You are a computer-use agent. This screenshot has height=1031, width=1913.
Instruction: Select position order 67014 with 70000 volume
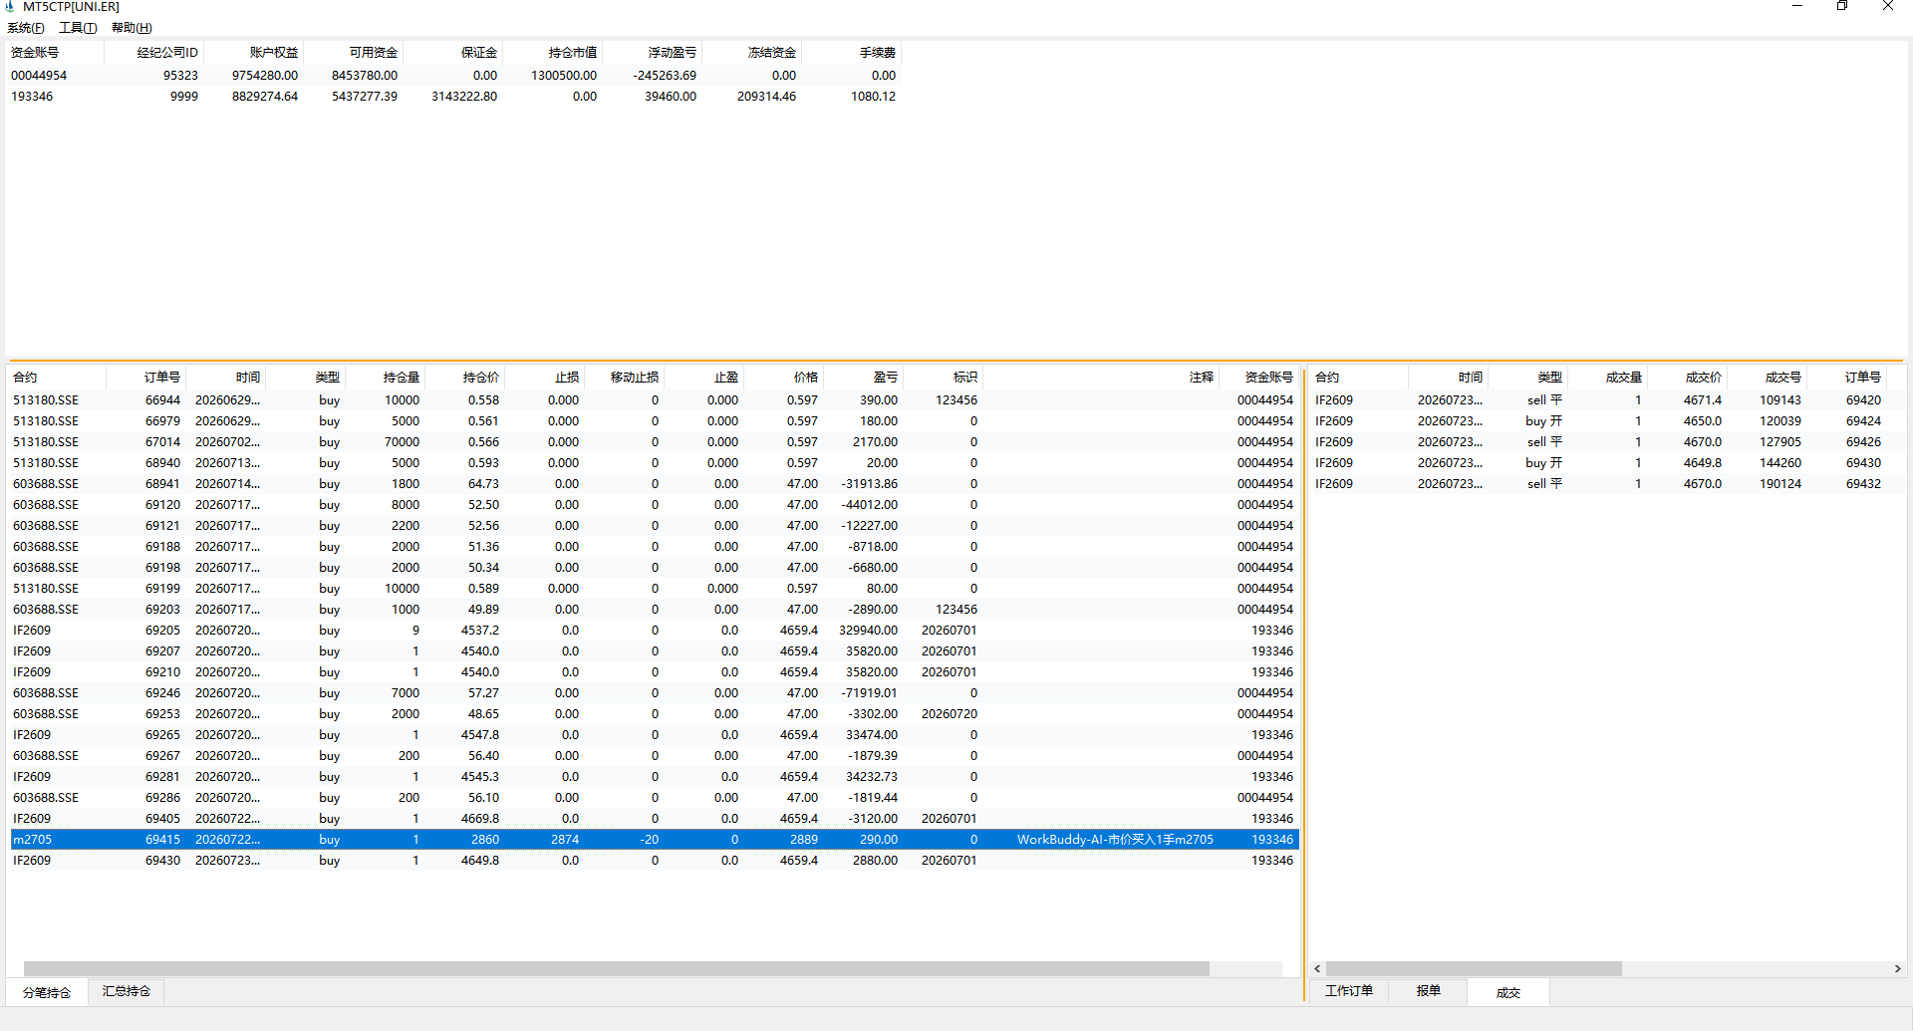(654, 442)
